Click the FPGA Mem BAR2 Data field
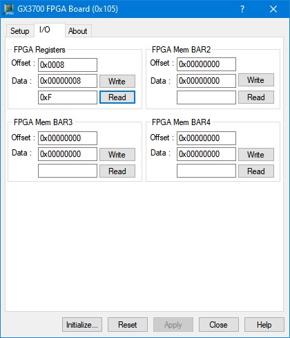Viewport: 290px width, 338px height. click(206, 81)
